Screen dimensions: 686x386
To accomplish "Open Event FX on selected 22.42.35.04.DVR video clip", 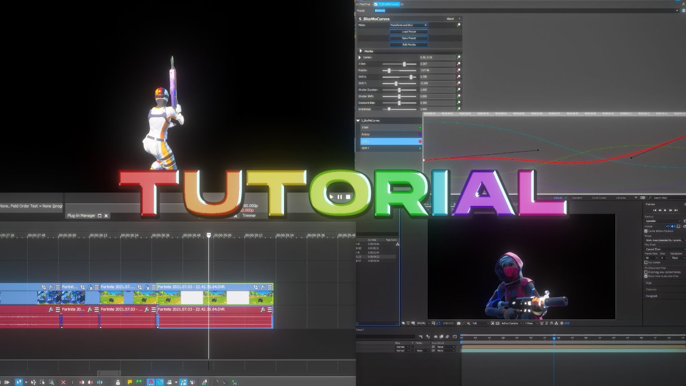I will pyautogui.click(x=263, y=287).
